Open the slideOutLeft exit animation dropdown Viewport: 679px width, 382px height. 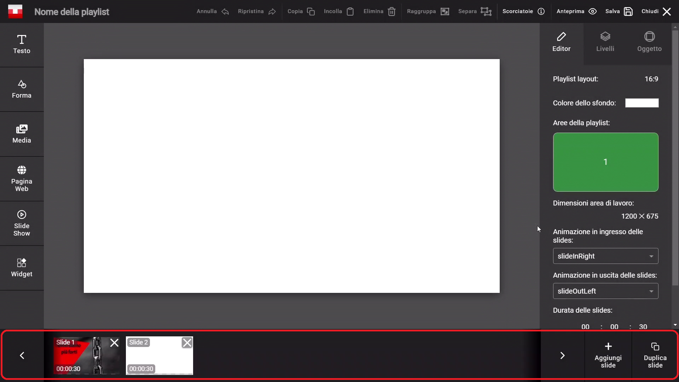tap(605, 291)
